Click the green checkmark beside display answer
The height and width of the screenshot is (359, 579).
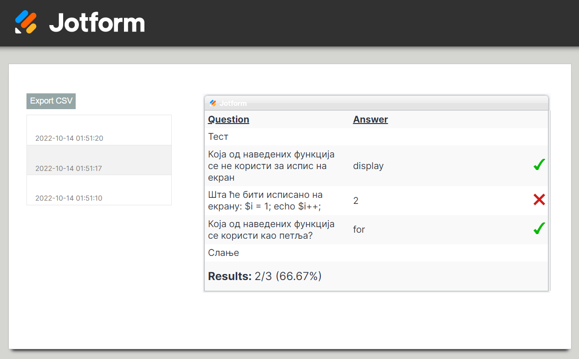(539, 165)
